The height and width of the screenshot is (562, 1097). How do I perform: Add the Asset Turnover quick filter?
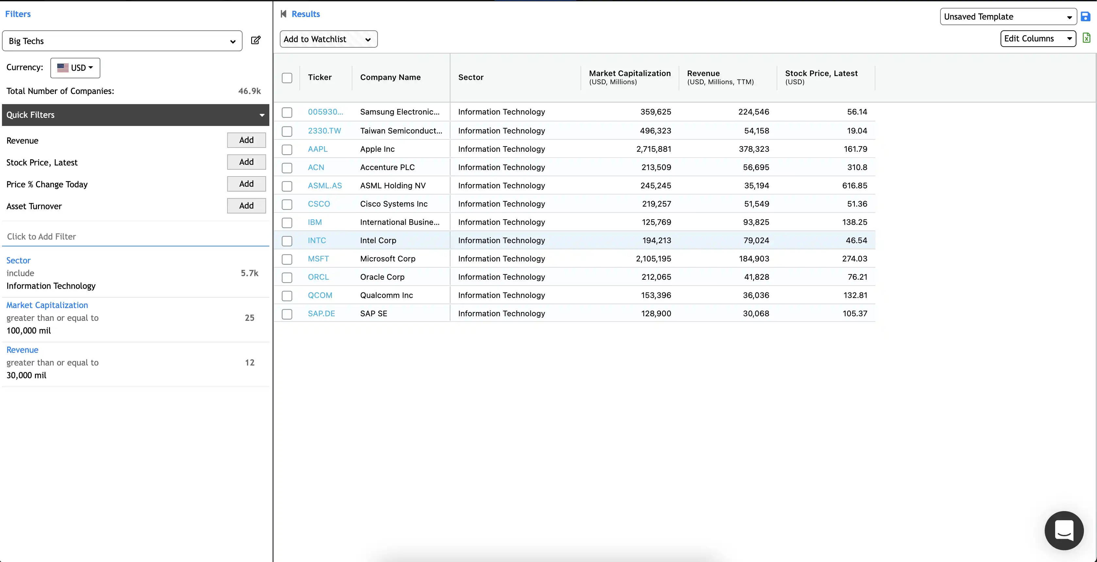pos(246,206)
